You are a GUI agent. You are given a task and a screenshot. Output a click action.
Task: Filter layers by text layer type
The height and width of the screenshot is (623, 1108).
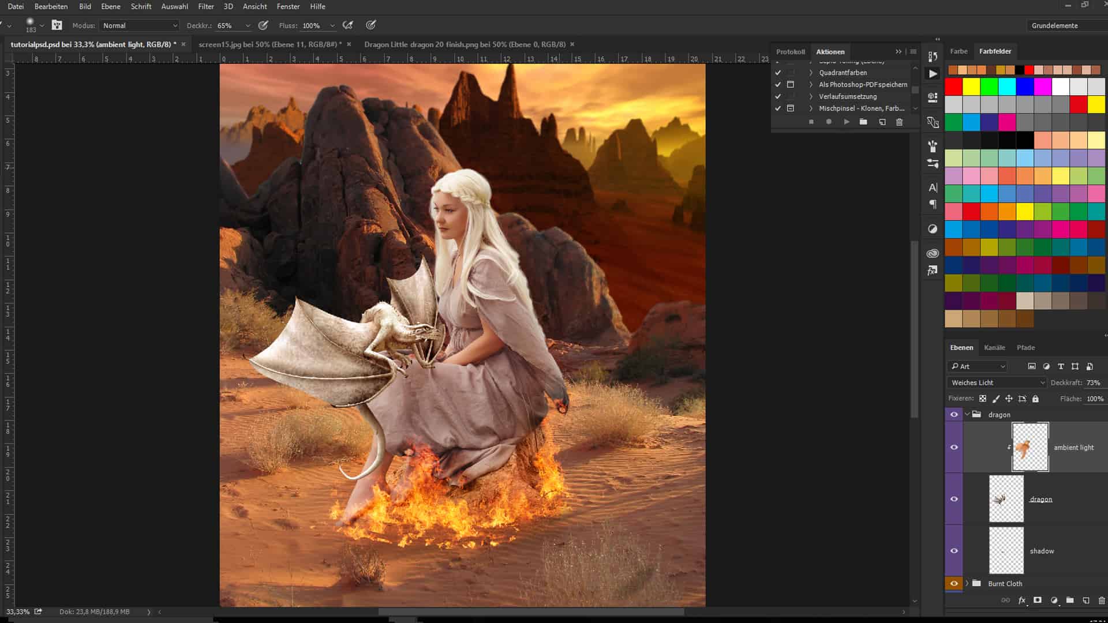tap(1061, 366)
